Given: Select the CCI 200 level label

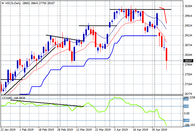Looking at the screenshot, I should (x=186, y=99).
